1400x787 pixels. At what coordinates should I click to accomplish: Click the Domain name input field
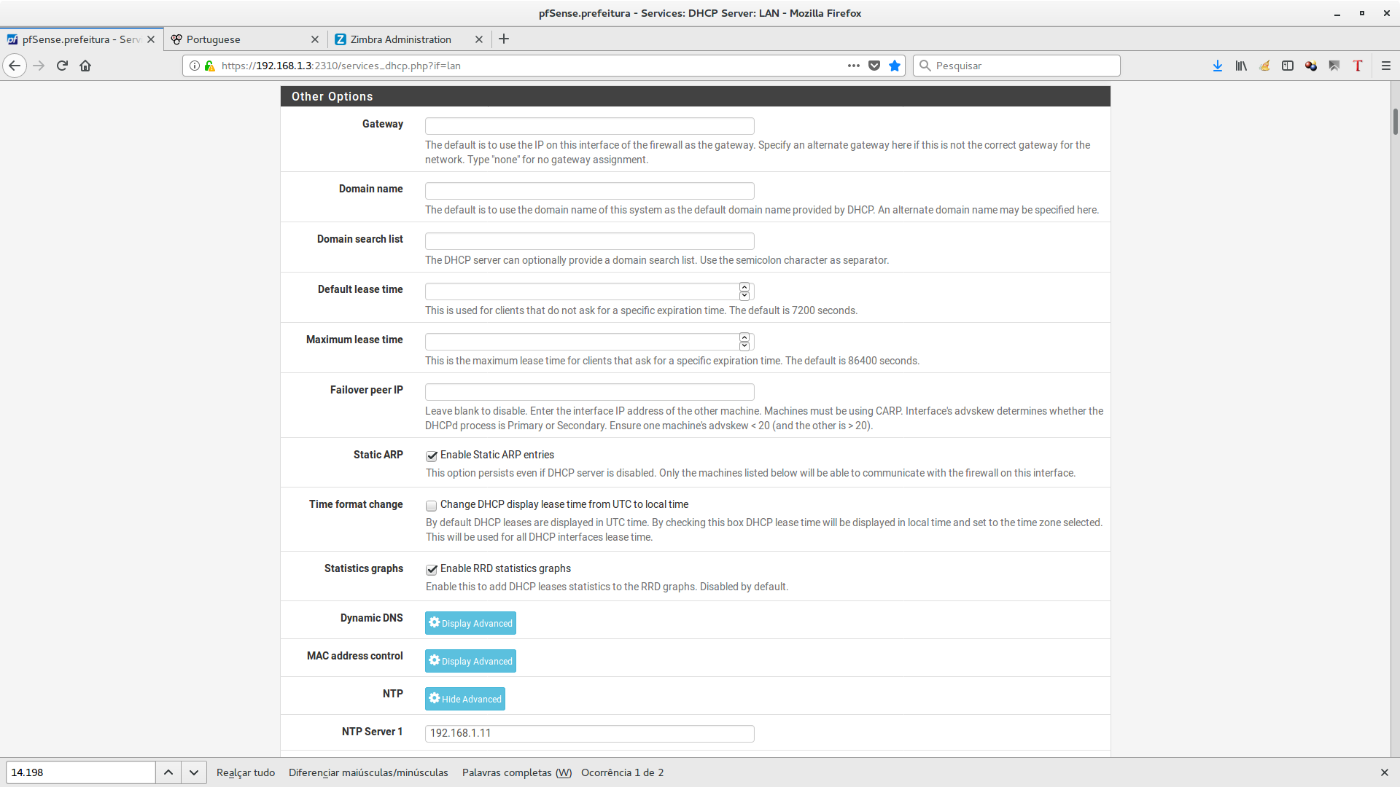coord(589,191)
